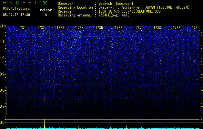Click the 1737 time marker
This screenshot has width=203, height=129.
click(138, 28)
